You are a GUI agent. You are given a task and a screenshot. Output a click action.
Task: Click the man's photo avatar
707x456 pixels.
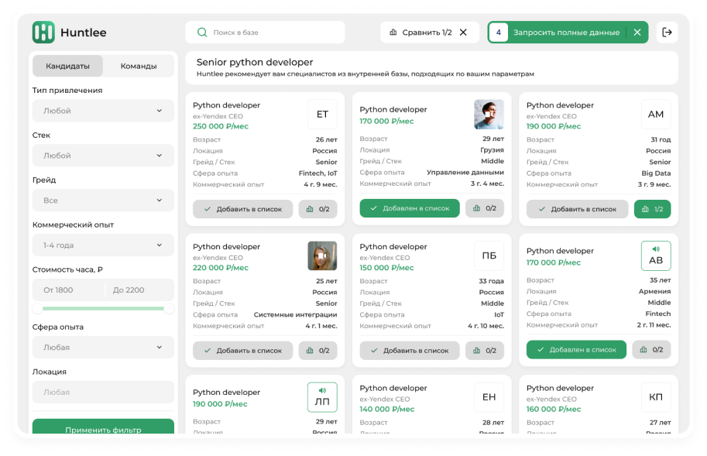[489, 115]
